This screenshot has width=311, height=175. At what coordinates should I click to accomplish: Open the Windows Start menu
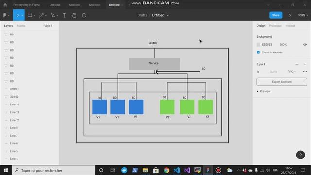click(x=6, y=170)
